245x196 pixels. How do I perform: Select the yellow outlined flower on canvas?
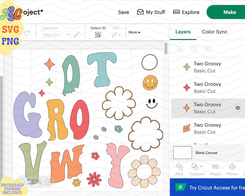coord(119,103)
